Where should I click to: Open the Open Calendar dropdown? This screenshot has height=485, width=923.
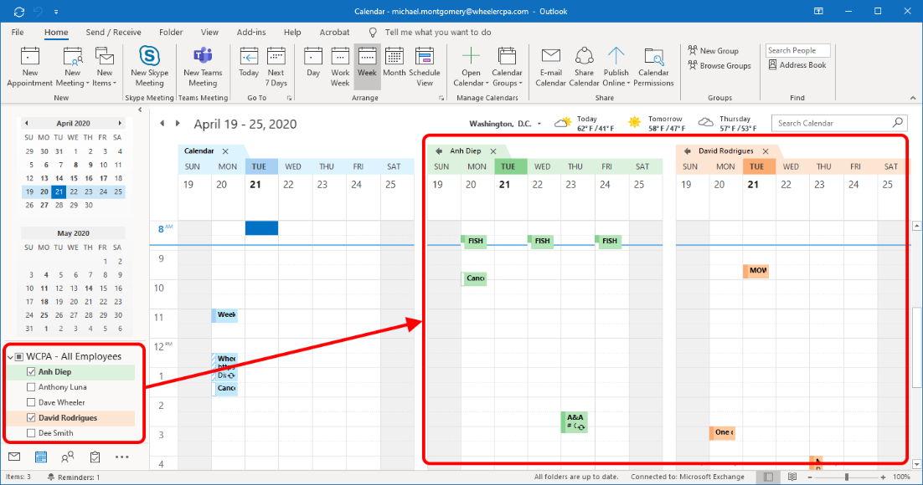[471, 67]
